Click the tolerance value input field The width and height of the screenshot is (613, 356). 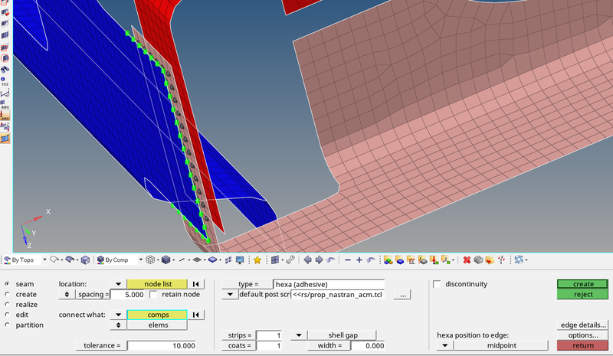point(162,345)
